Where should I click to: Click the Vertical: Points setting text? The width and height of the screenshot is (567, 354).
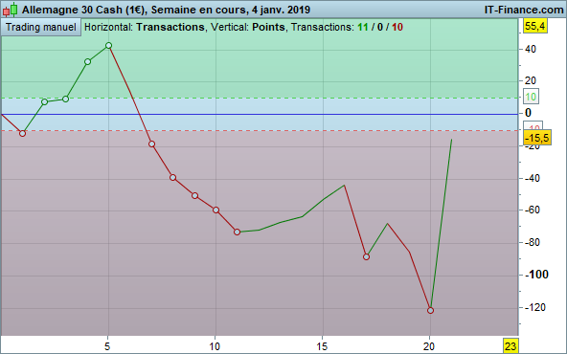click(x=248, y=27)
